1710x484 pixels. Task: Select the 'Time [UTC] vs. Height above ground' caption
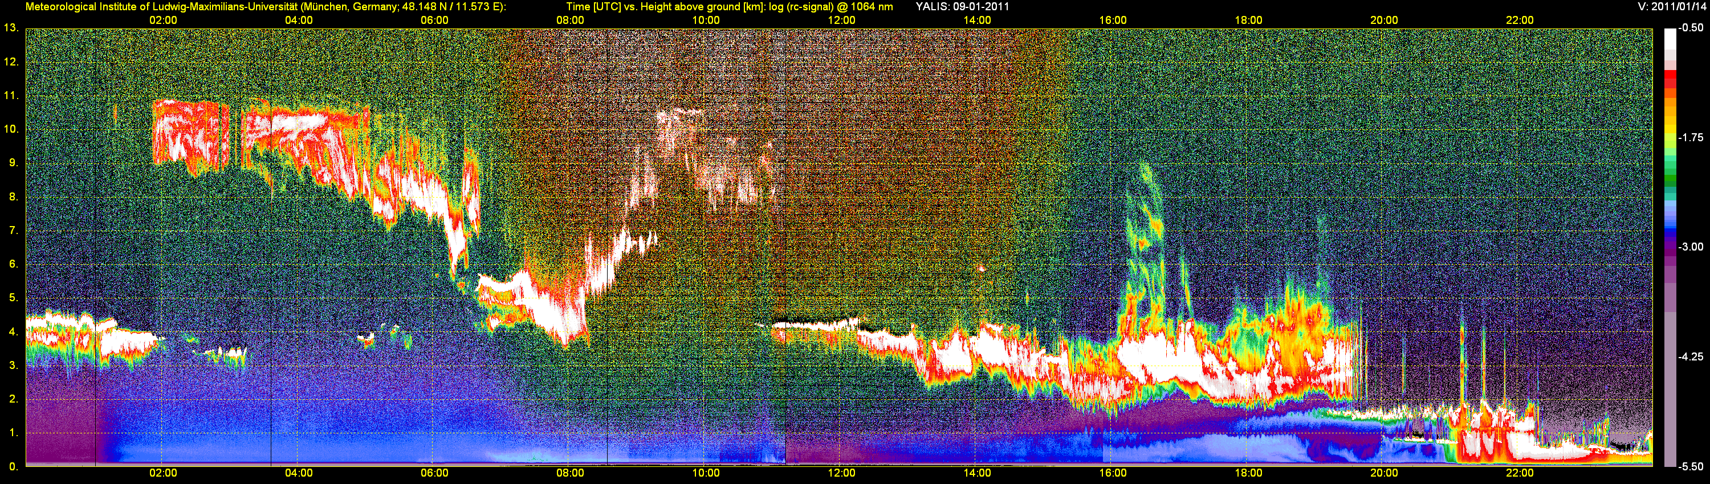(730, 7)
